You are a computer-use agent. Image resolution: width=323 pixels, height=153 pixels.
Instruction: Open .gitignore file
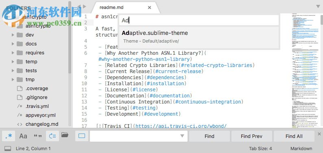[x=37, y=97]
